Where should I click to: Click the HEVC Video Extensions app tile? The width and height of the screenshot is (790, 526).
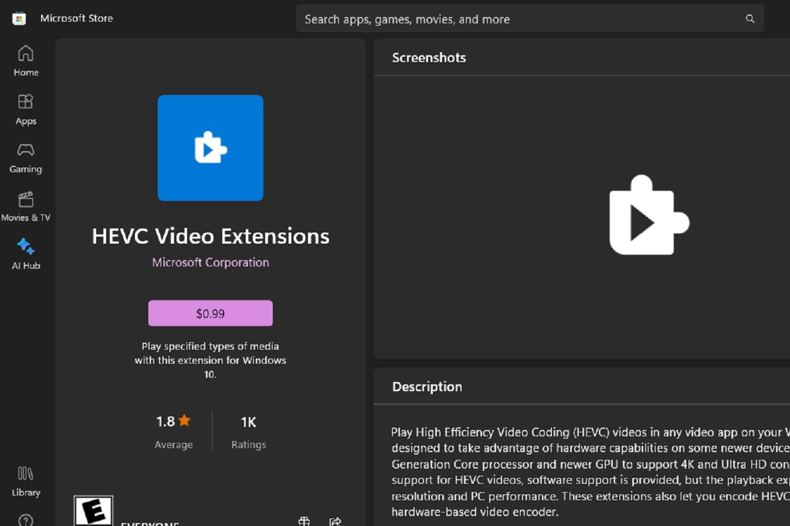tap(211, 148)
